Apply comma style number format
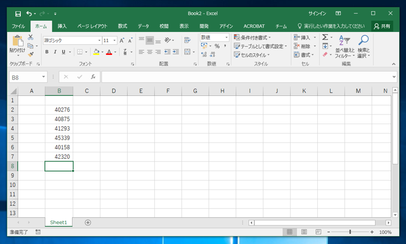The image size is (406, 244). click(x=225, y=46)
